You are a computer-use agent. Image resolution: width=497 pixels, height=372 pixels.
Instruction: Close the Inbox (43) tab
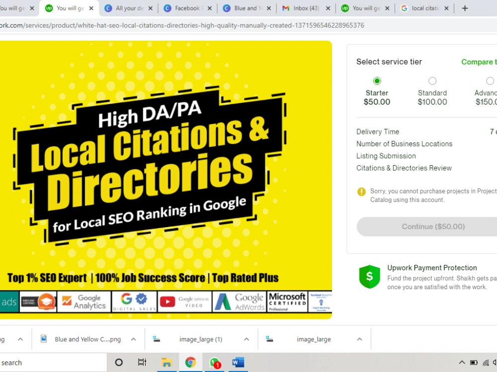(x=328, y=8)
